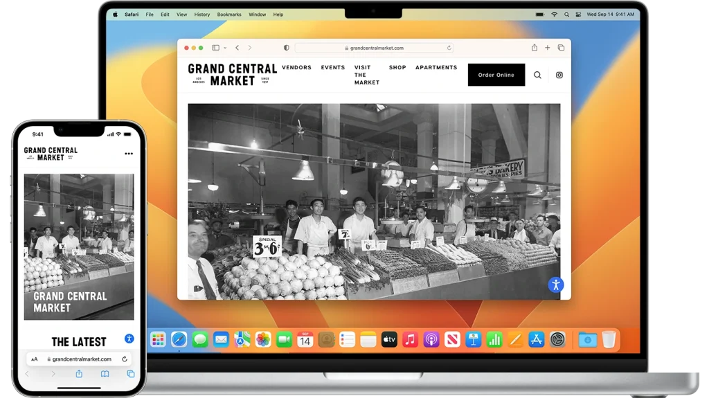
Task: Expand the sidebar dropdown chevron in Safari
Action: tap(224, 48)
